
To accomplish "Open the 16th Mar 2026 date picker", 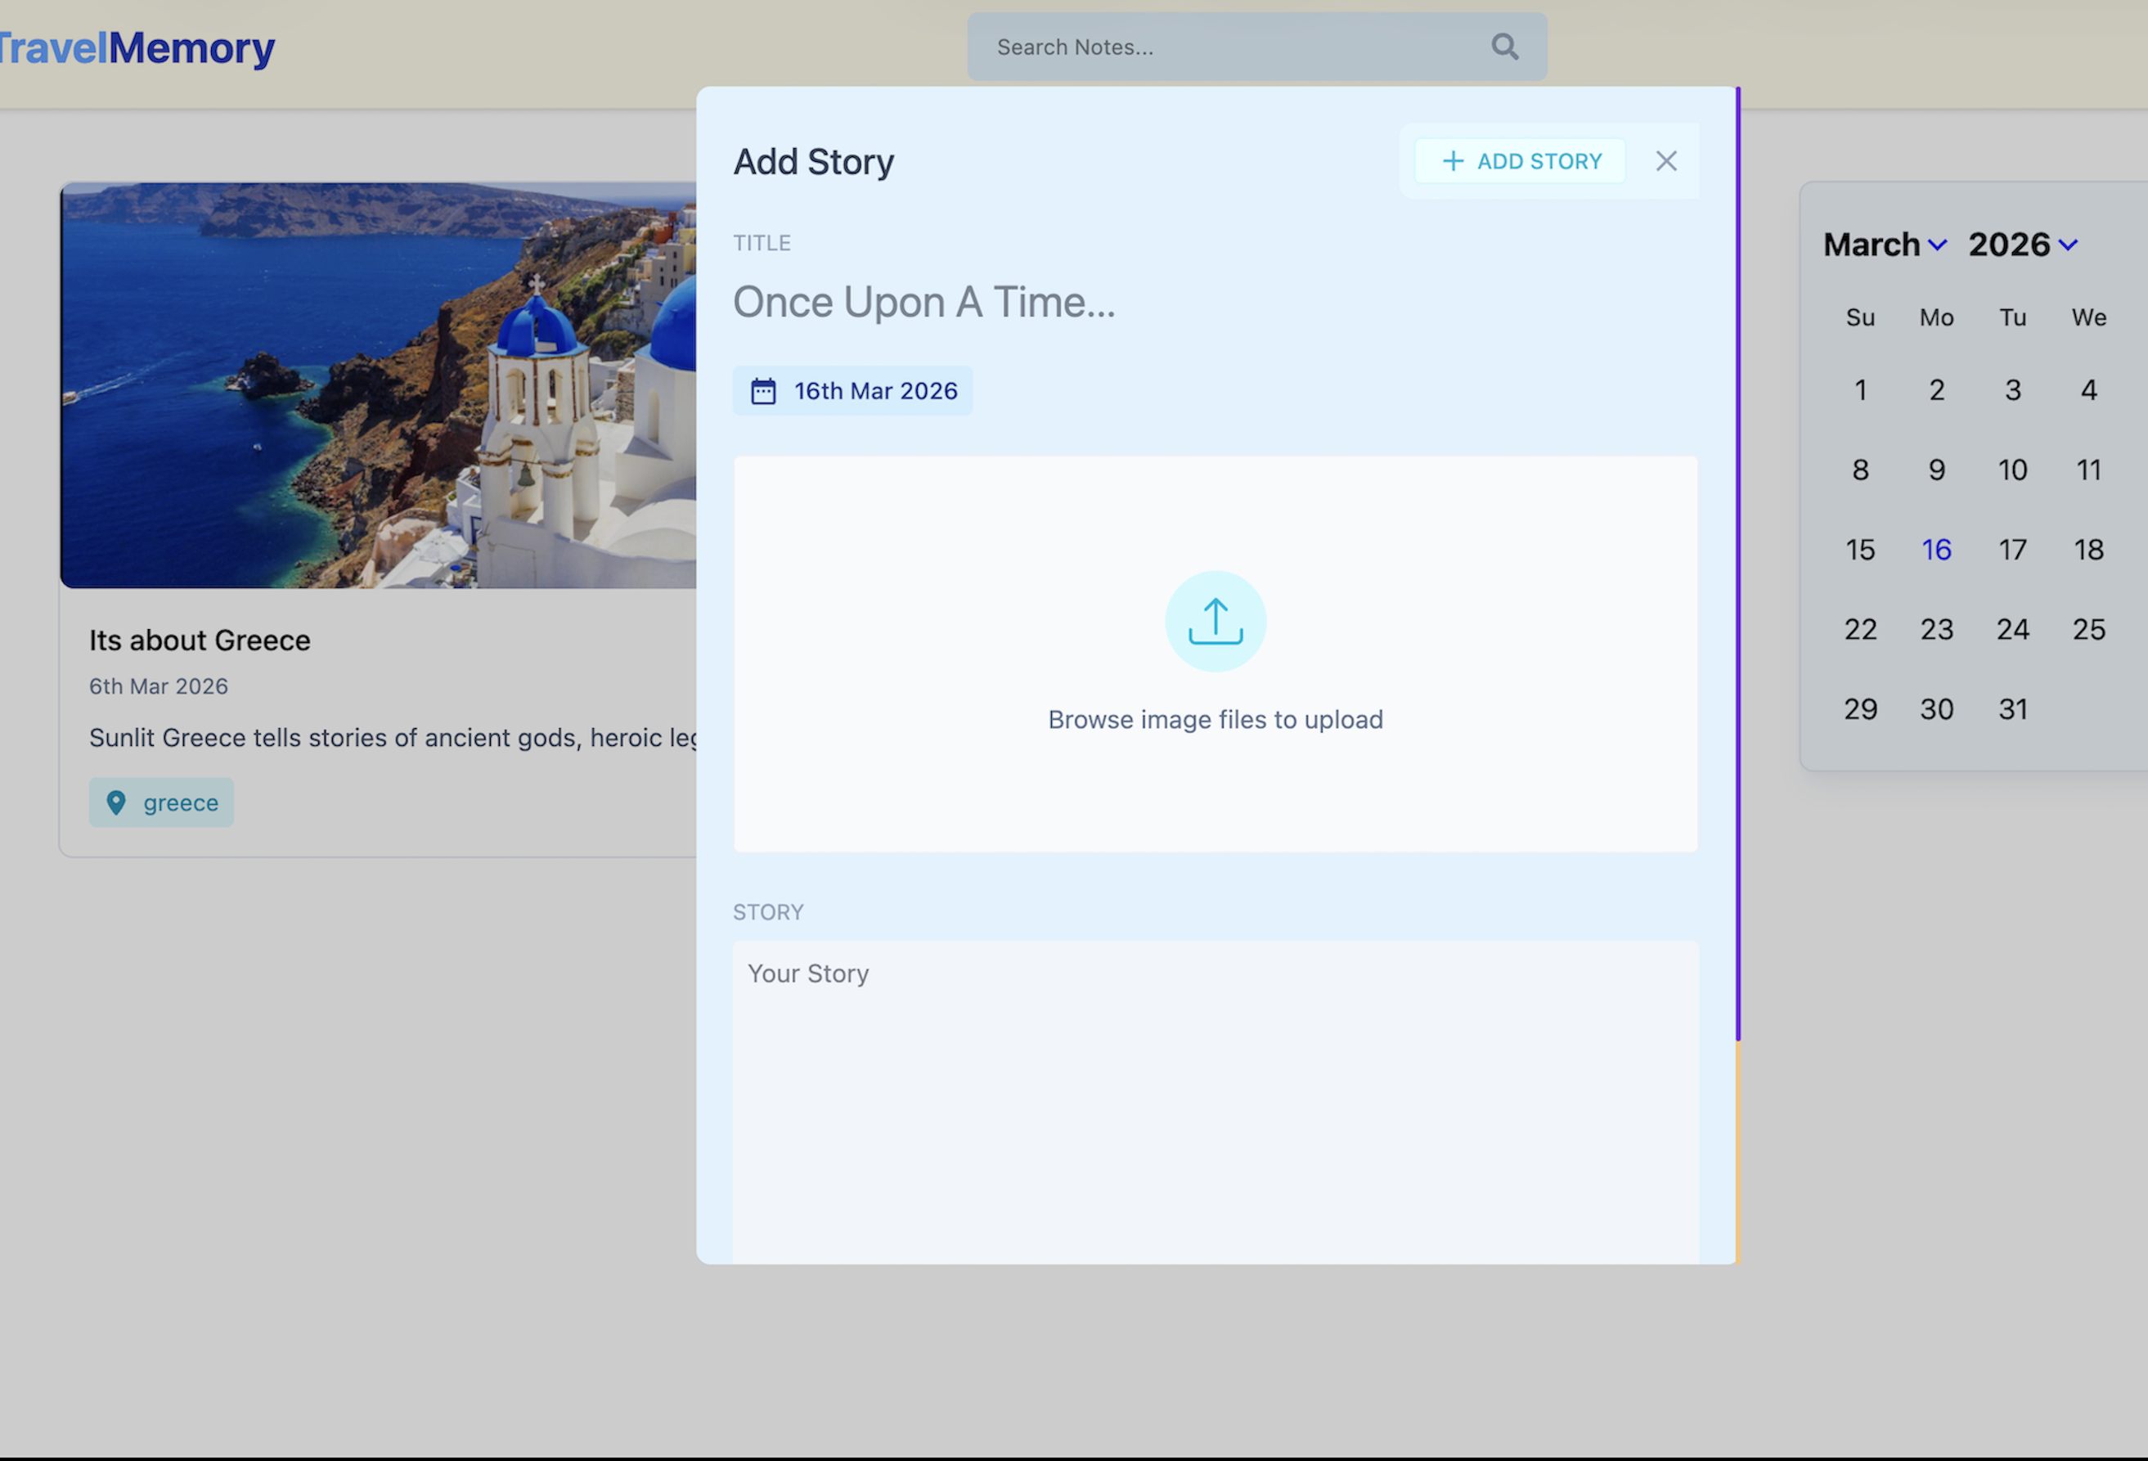I will click(852, 391).
